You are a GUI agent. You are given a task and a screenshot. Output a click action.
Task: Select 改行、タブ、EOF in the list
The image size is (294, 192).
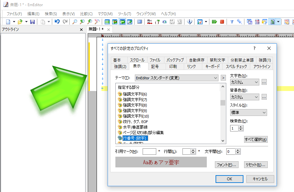pyautogui.click(x=135, y=121)
